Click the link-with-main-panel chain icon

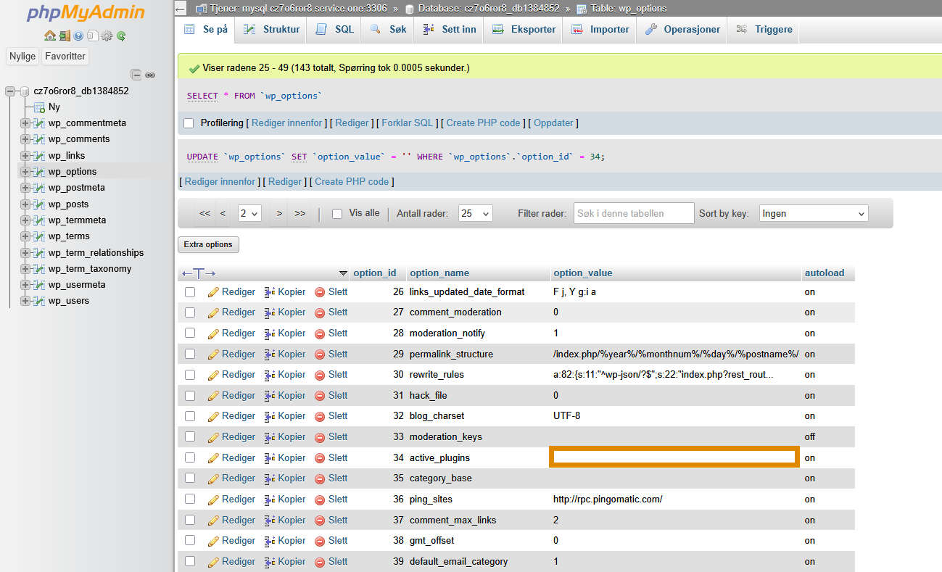tap(150, 75)
